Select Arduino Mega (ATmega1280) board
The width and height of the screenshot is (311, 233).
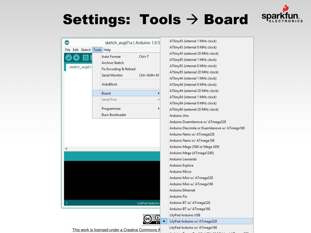pos(207,153)
